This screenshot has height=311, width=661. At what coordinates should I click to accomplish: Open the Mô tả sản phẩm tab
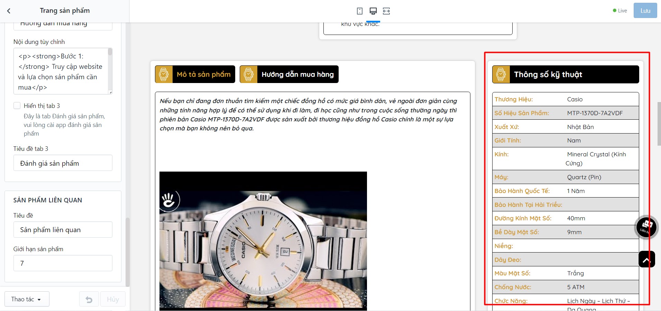click(195, 74)
